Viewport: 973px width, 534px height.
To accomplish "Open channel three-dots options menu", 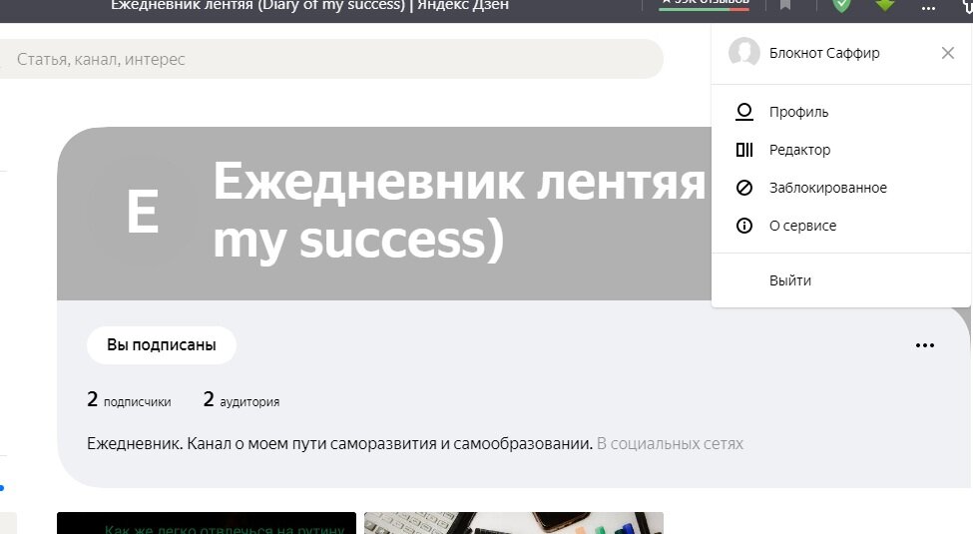I will 924,345.
